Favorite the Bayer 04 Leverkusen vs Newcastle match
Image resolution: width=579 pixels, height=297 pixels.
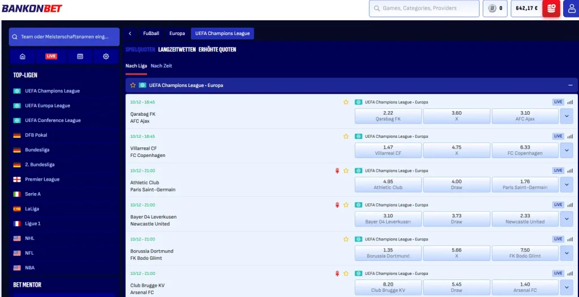click(x=346, y=205)
